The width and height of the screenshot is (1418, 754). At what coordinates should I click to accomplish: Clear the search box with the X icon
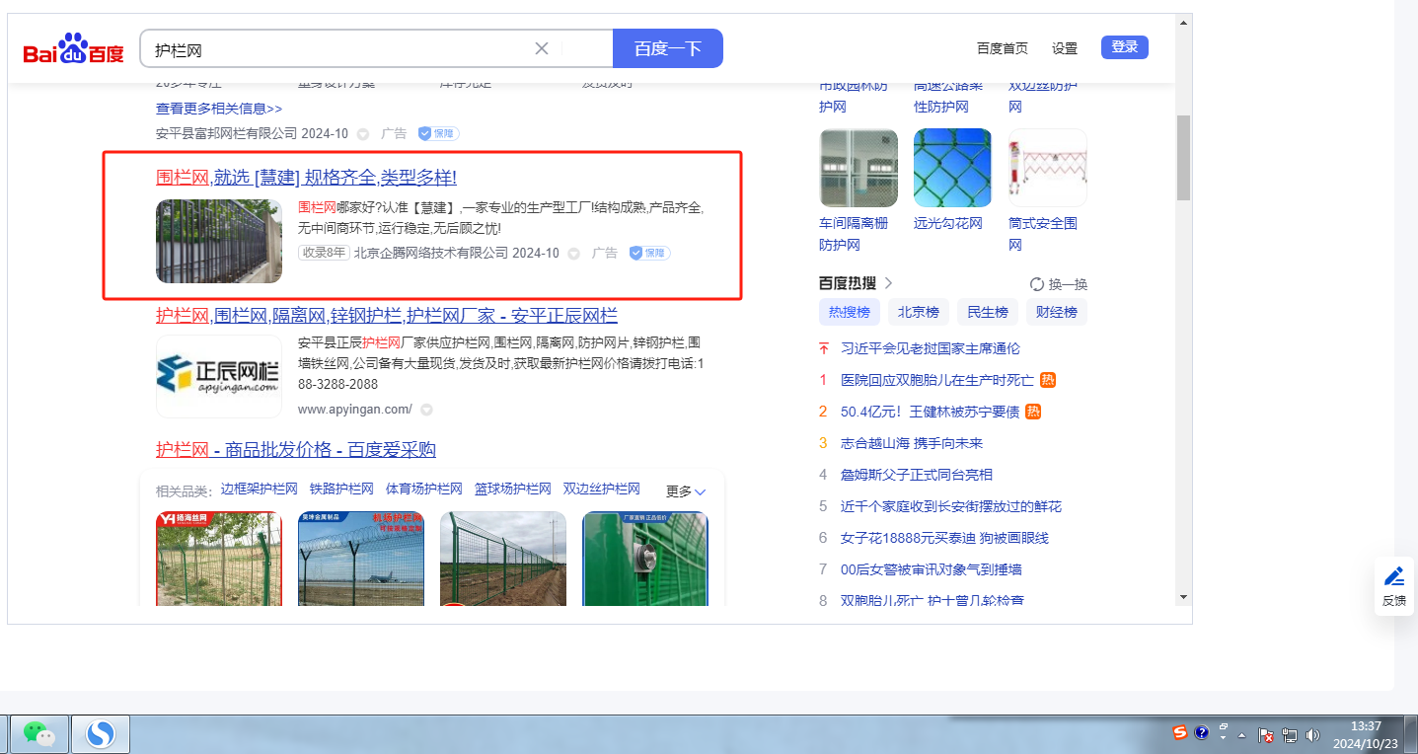pyautogui.click(x=542, y=48)
